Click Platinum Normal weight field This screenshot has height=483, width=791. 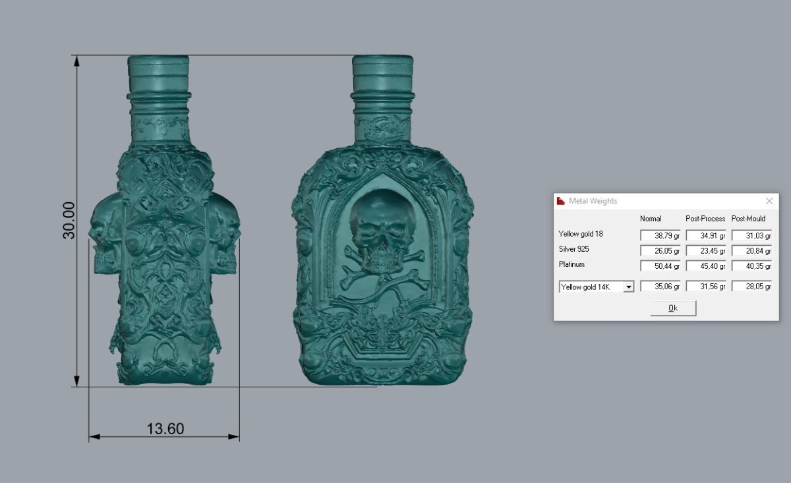click(x=660, y=266)
